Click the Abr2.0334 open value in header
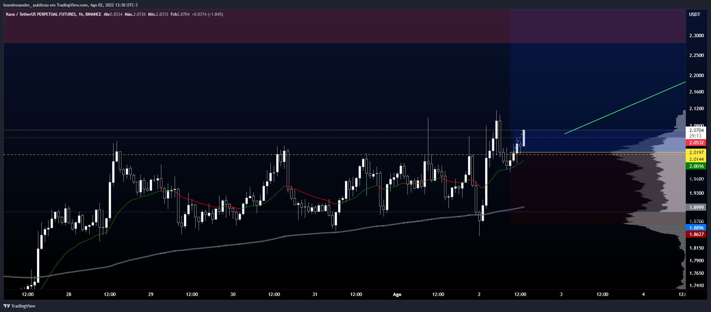 113,14
